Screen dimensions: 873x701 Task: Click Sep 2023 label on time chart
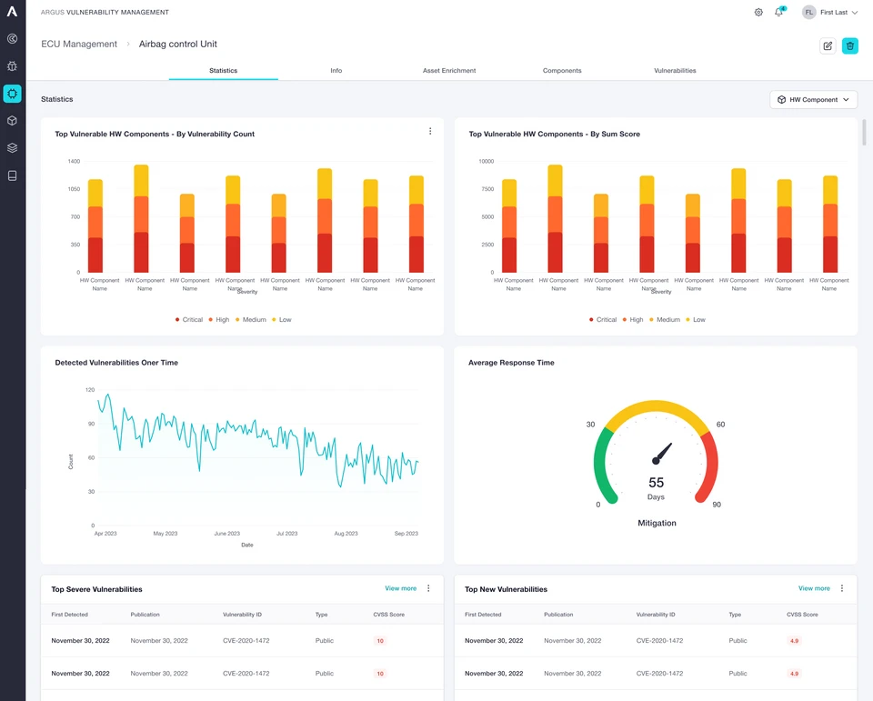click(x=406, y=534)
